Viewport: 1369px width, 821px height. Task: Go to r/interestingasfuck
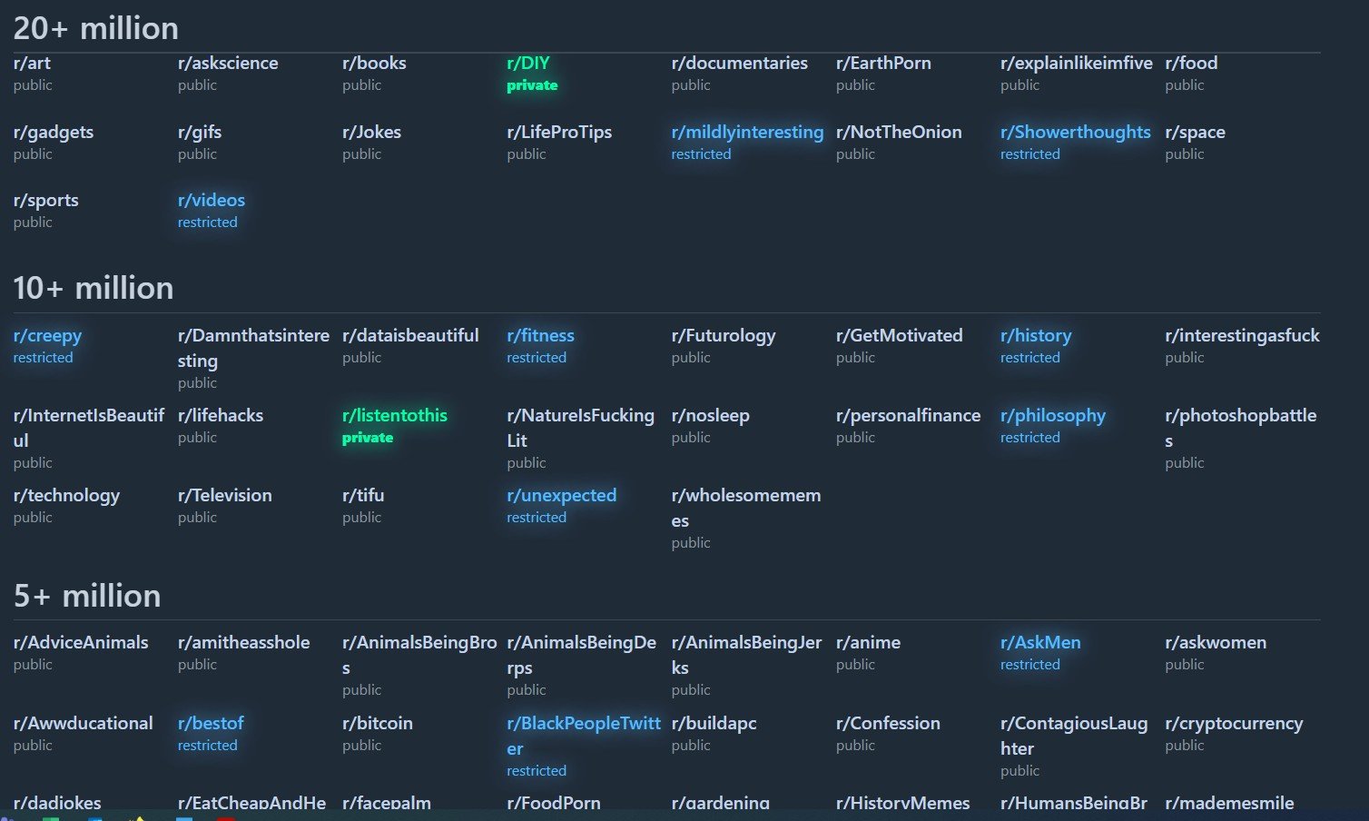pos(1242,336)
